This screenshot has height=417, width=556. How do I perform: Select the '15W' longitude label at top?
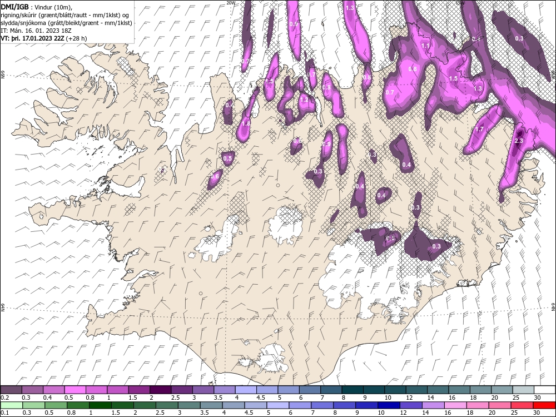(x=460, y=2)
